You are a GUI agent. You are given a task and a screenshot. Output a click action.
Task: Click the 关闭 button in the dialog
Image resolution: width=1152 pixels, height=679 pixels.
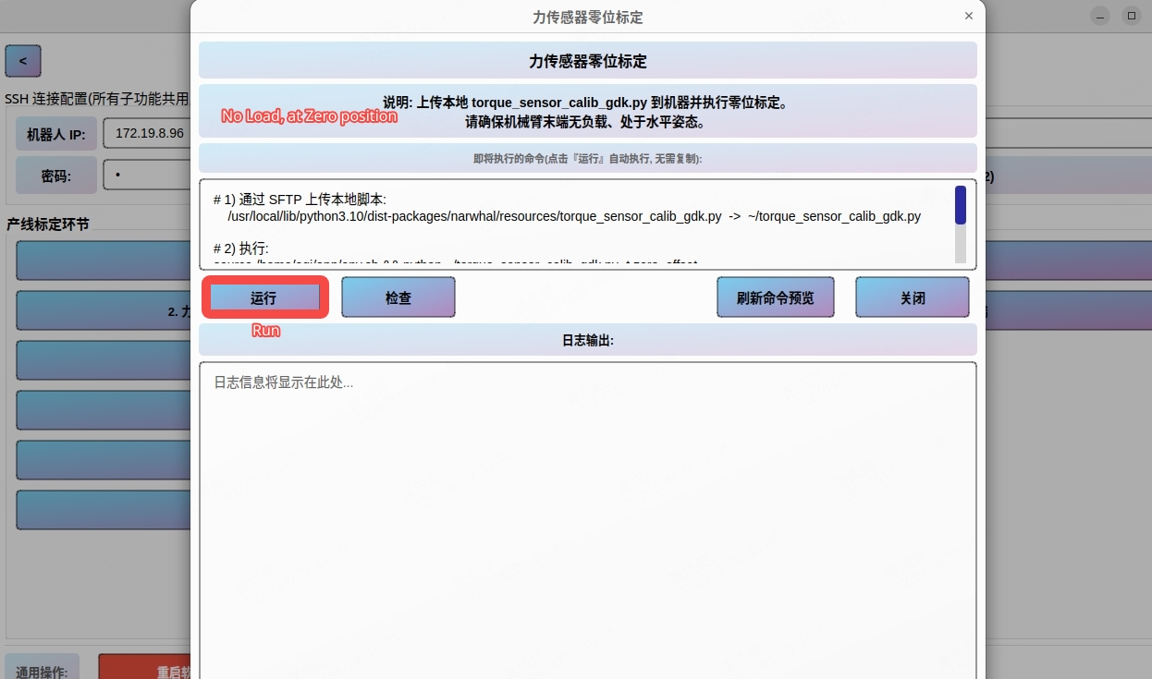coord(913,297)
